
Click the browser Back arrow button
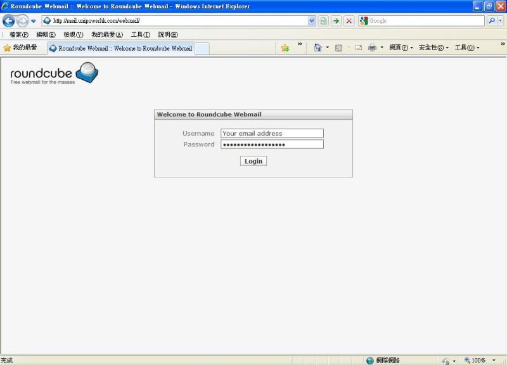9,21
